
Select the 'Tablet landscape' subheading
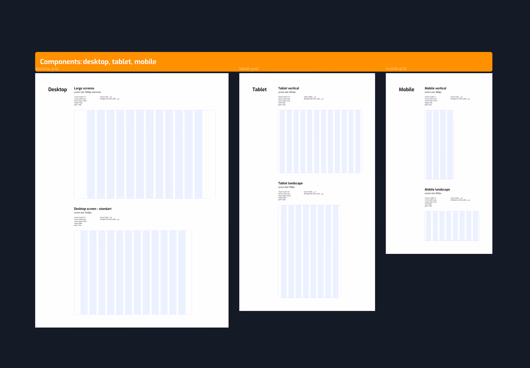(291, 183)
